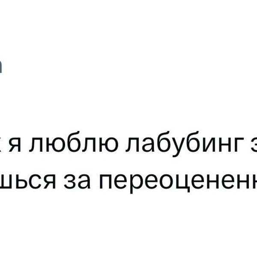The image size is (257, 257).
Task: Click the letter "ц" in "переоцененн"
Action: [183, 184]
